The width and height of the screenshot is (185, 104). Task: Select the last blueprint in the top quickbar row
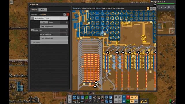[x=110, y=97]
